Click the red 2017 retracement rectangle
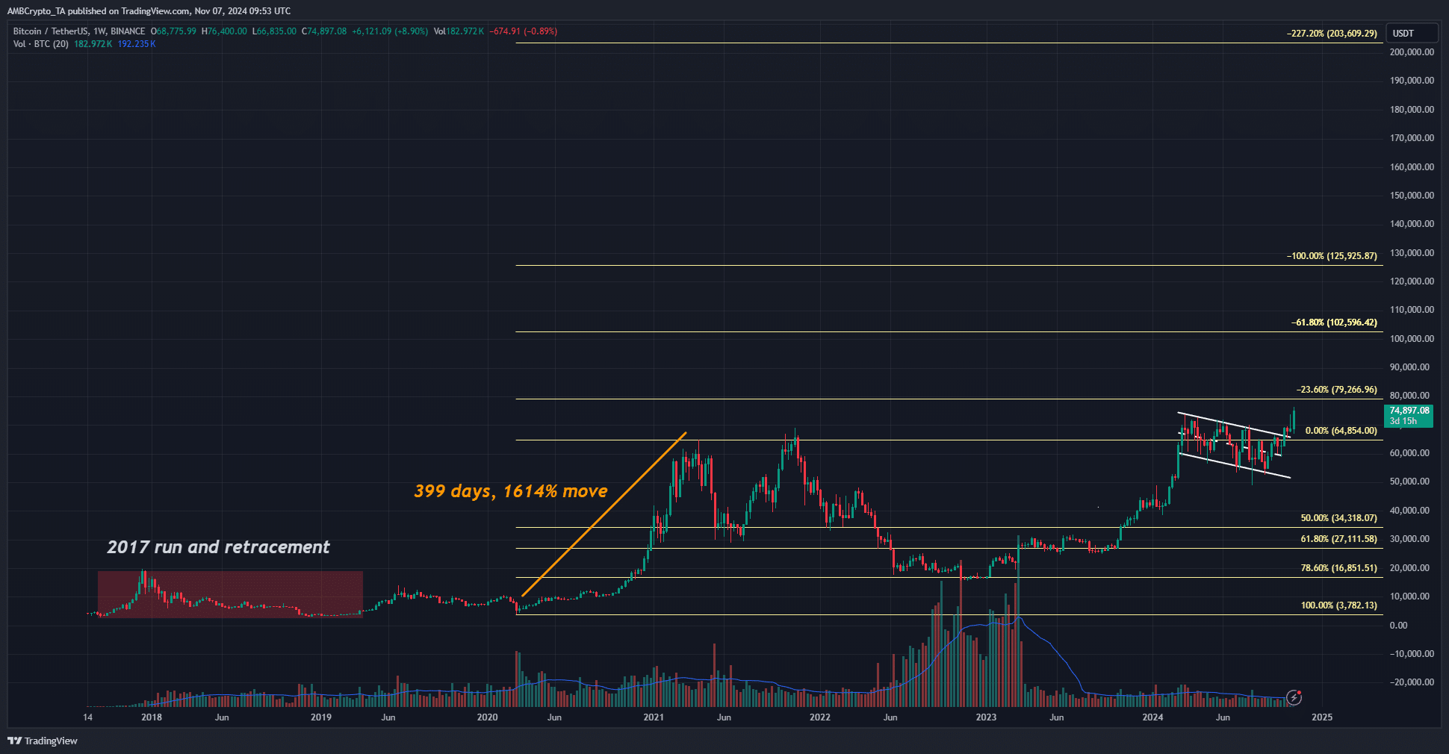The width and height of the screenshot is (1449, 754). [230, 594]
